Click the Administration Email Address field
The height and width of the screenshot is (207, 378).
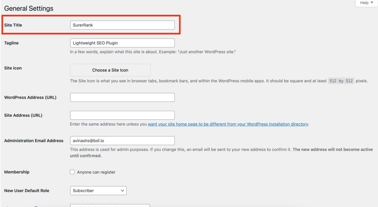point(122,141)
